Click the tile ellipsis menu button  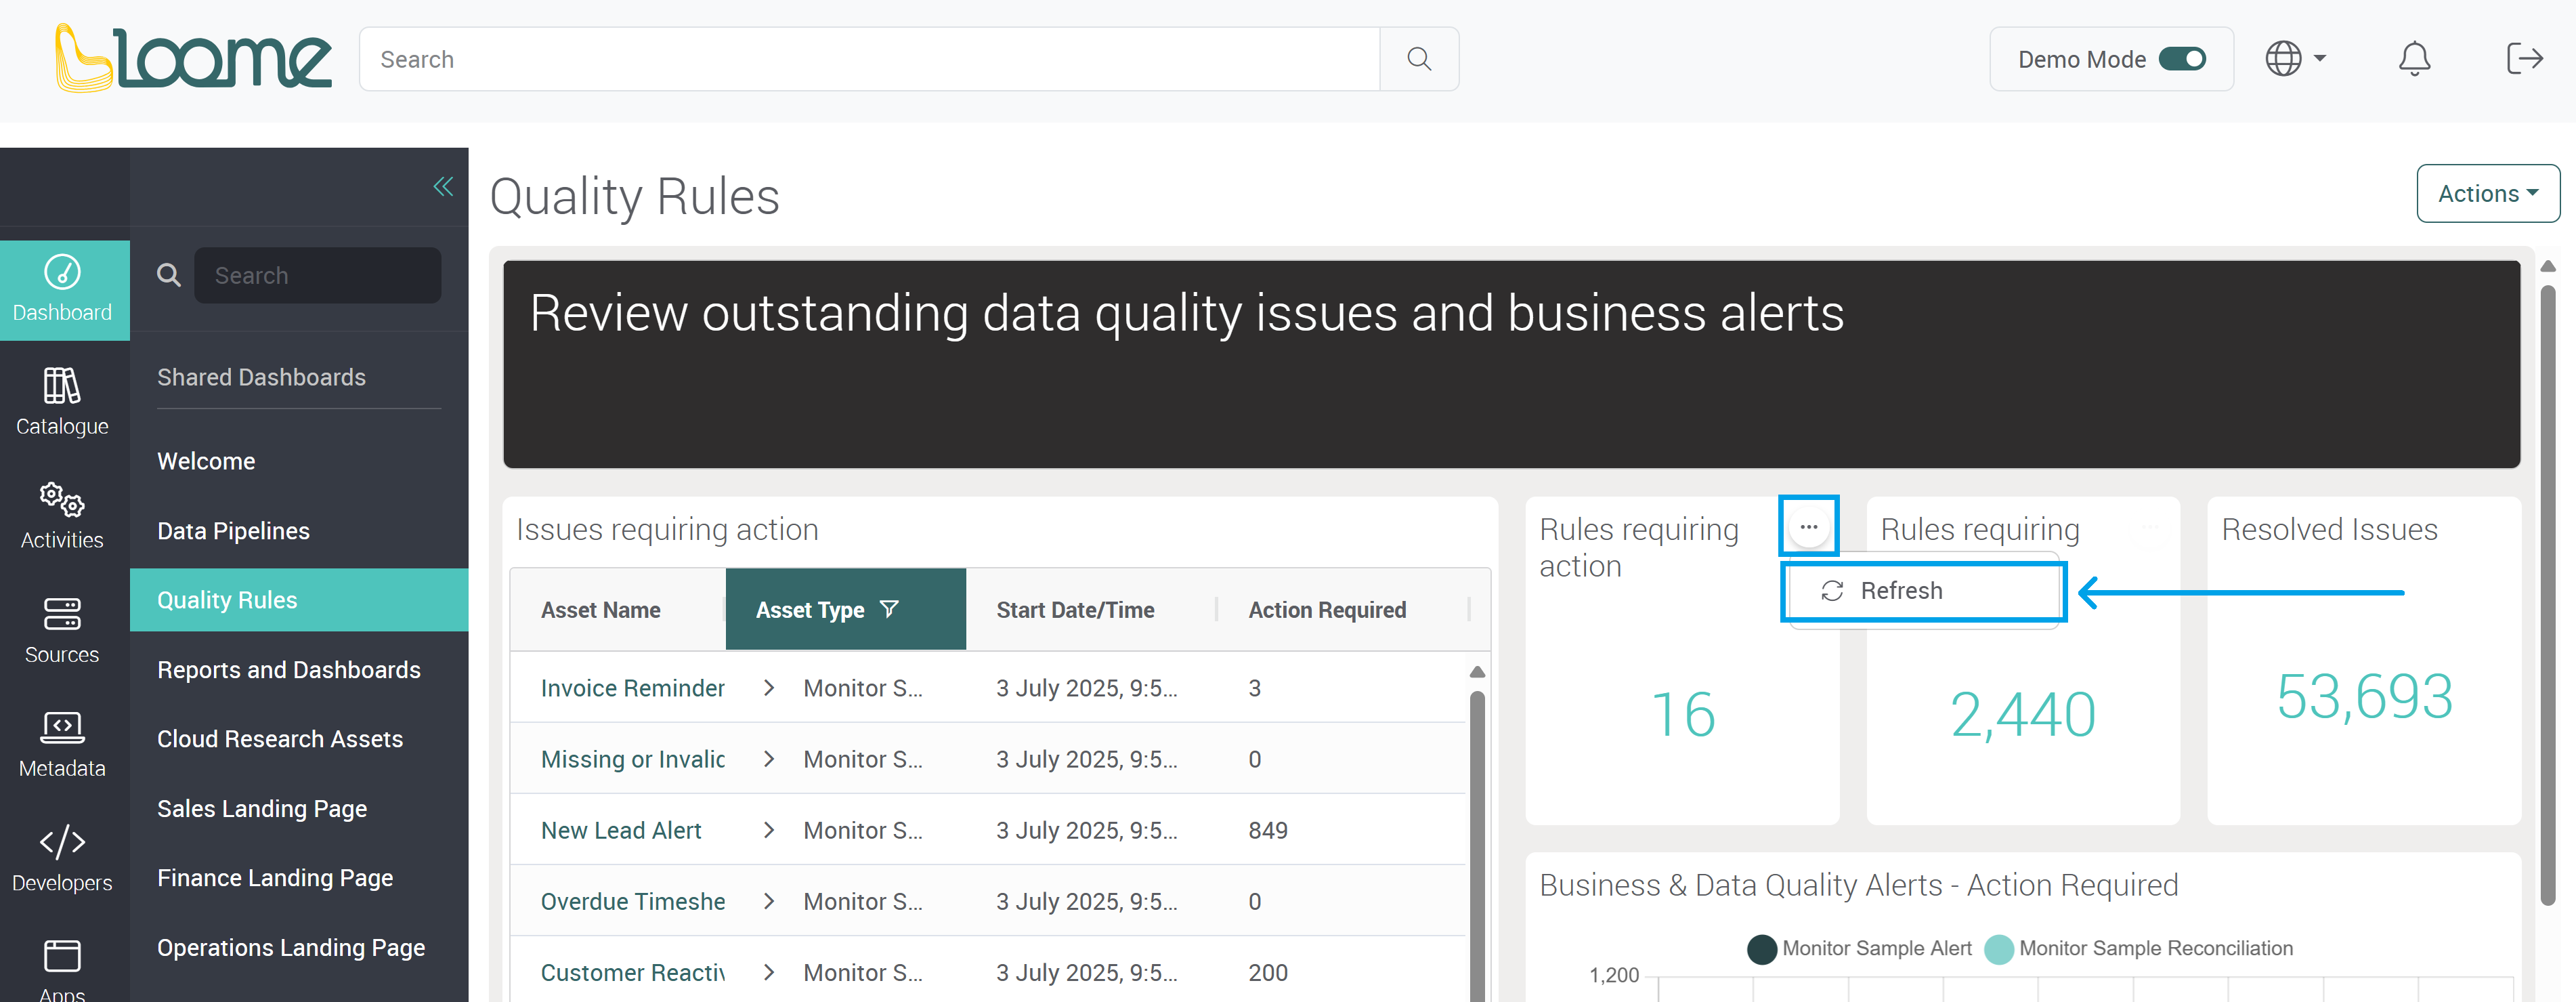[x=1808, y=526]
